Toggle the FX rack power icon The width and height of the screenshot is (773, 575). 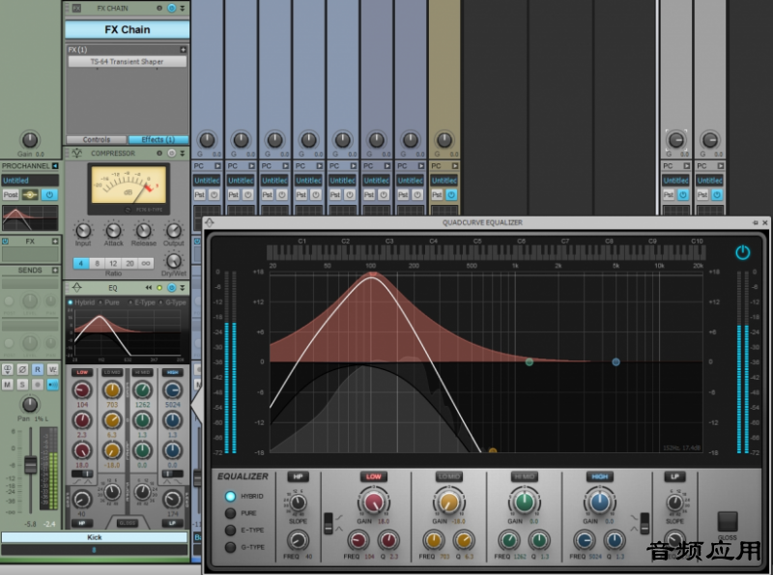tap(6, 242)
